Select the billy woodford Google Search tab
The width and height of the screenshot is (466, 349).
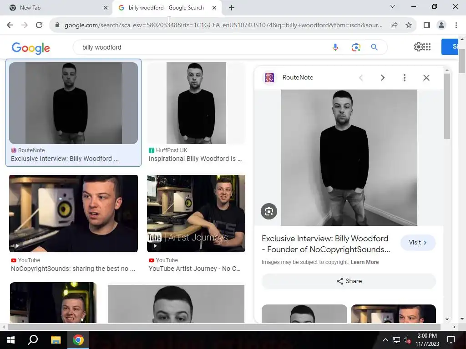(x=167, y=8)
